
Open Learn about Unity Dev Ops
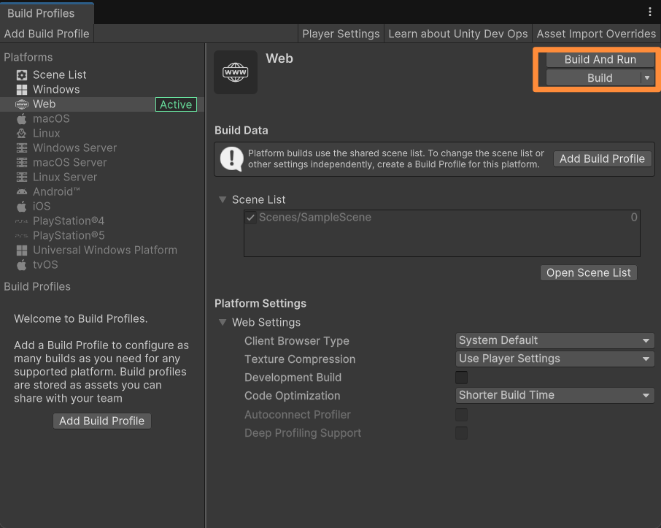[457, 34]
